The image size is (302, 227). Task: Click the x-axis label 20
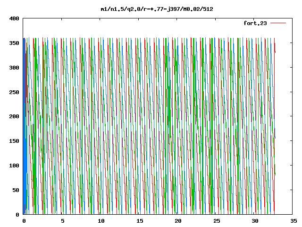click(x=178, y=221)
